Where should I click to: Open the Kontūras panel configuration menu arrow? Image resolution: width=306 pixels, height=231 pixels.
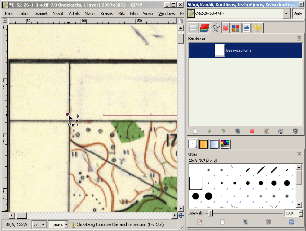[x=299, y=38]
